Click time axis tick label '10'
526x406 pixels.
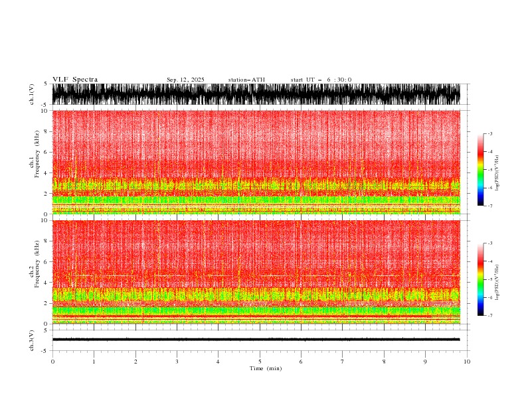point(467,362)
